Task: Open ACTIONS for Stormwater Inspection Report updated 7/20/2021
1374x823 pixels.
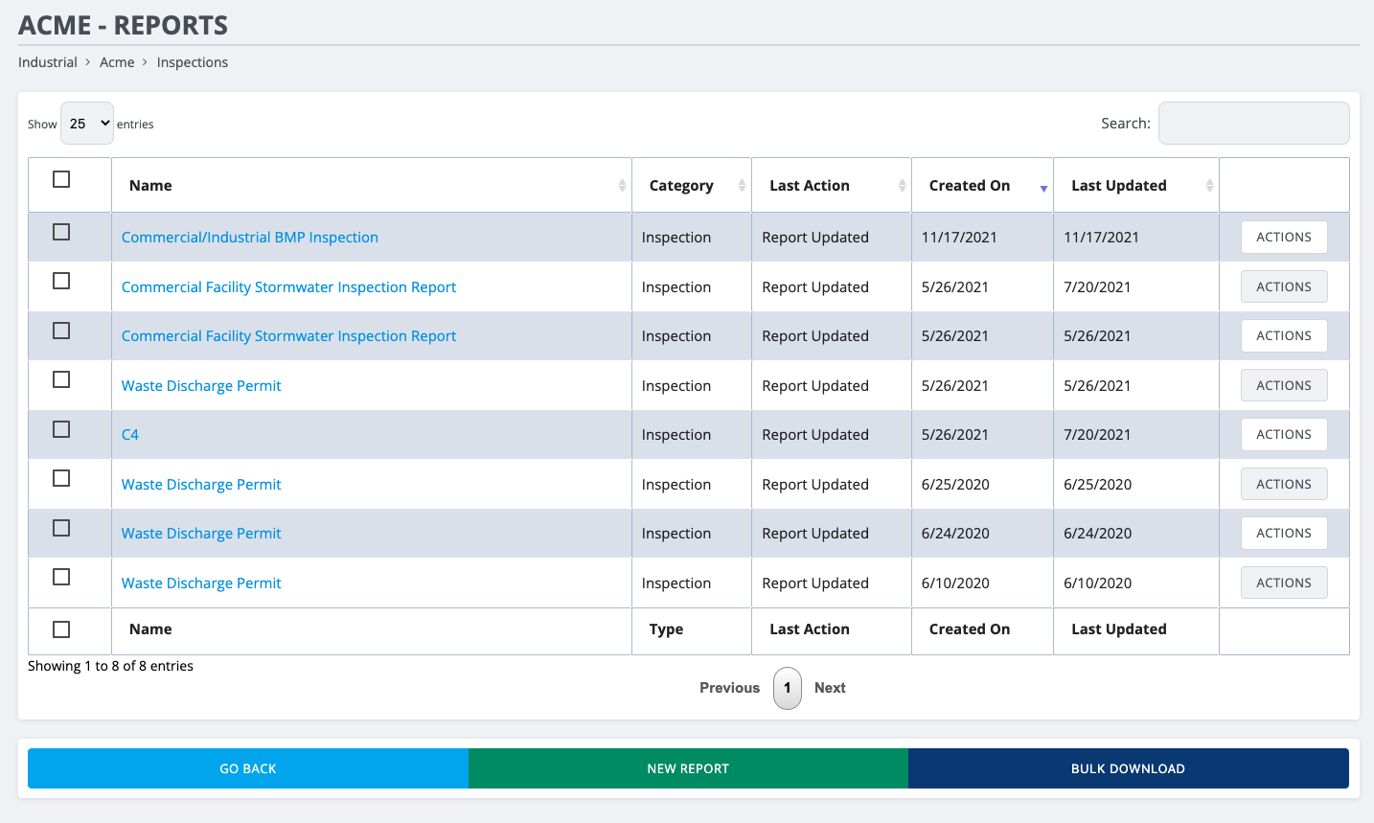Action: point(1284,286)
